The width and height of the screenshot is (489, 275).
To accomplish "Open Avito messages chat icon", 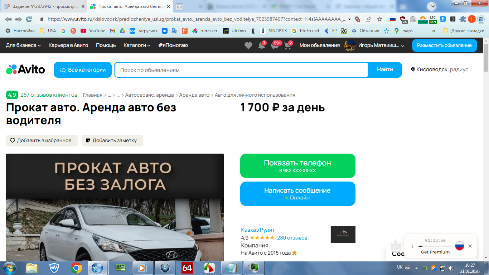I will click(275, 46).
